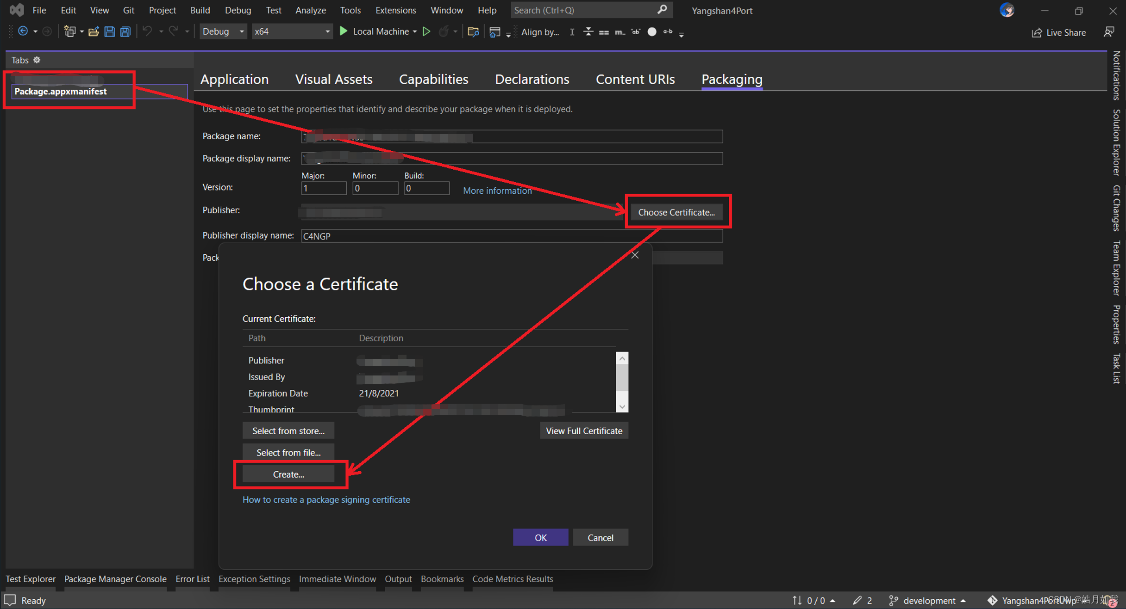Open the Error List panel tab
Viewport: 1126px width, 609px height.
point(192,579)
